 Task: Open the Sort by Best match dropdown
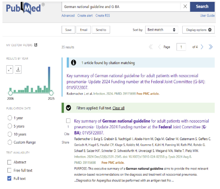pyautogui.click(x=161, y=30)
